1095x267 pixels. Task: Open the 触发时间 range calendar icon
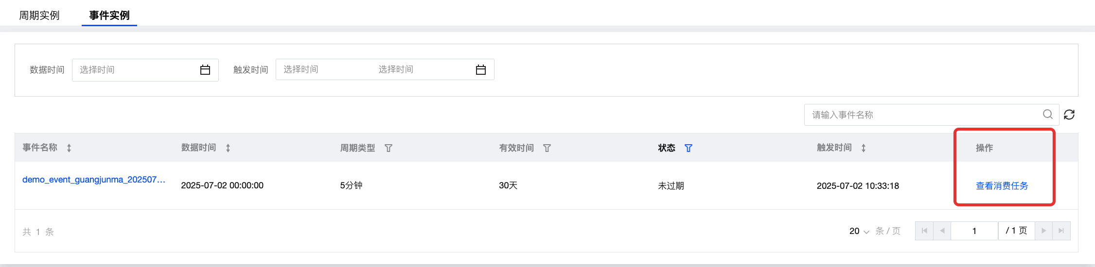pyautogui.click(x=481, y=70)
